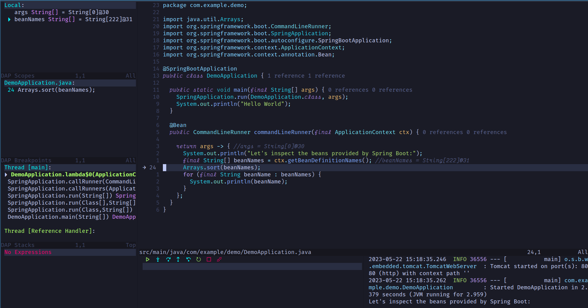Select the SpringApplication.callRunner stack frame
Image resolution: width=588 pixels, height=308 pixels.
[x=71, y=182]
